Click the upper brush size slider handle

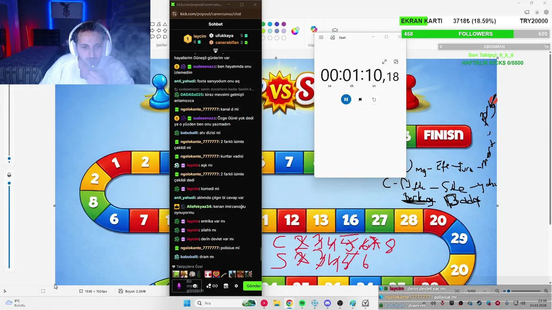coord(9,159)
